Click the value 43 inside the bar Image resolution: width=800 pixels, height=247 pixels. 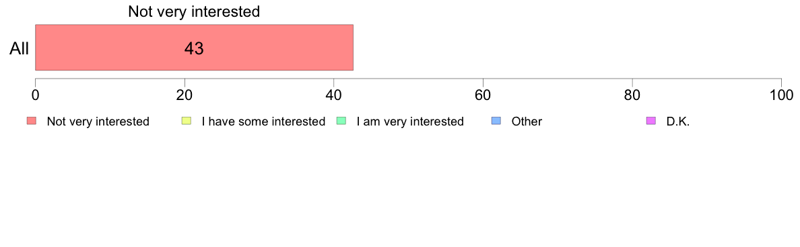(194, 49)
